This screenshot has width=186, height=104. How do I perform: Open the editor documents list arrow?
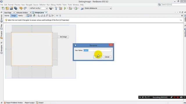point(180,12)
